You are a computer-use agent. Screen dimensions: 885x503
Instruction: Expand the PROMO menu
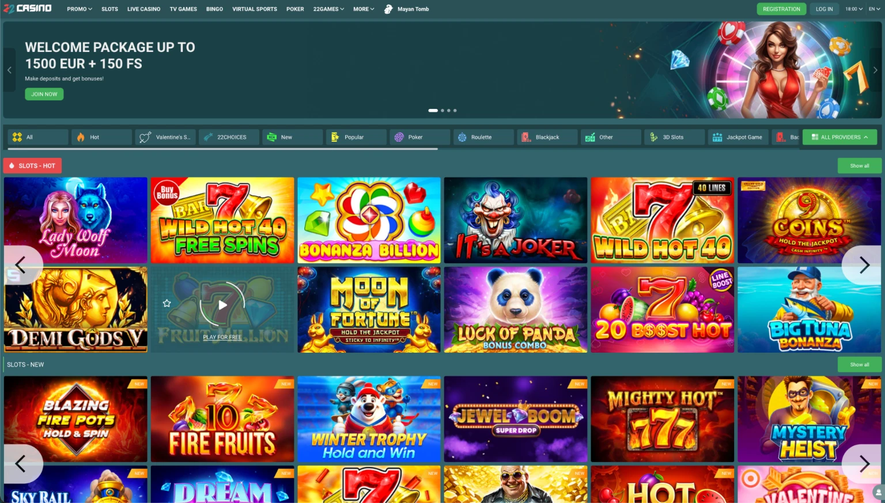coord(79,9)
